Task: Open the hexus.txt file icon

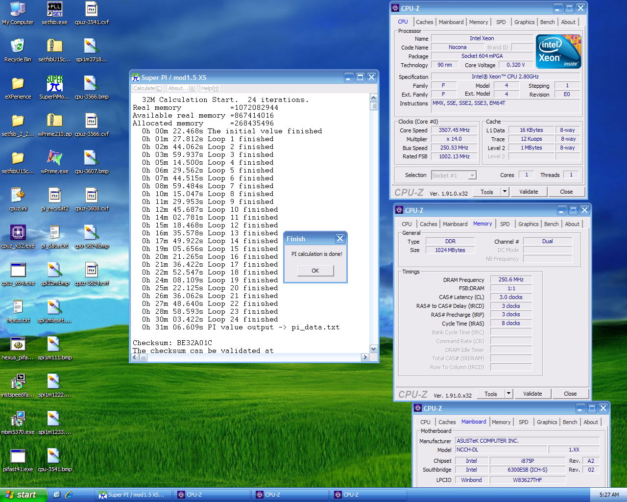Action: pos(18,311)
